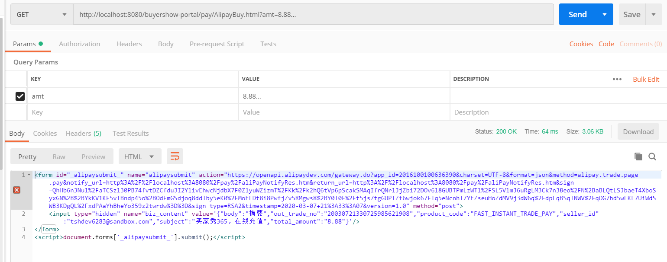
Task: Open the Send button dropdown arrow
Action: [x=605, y=14]
